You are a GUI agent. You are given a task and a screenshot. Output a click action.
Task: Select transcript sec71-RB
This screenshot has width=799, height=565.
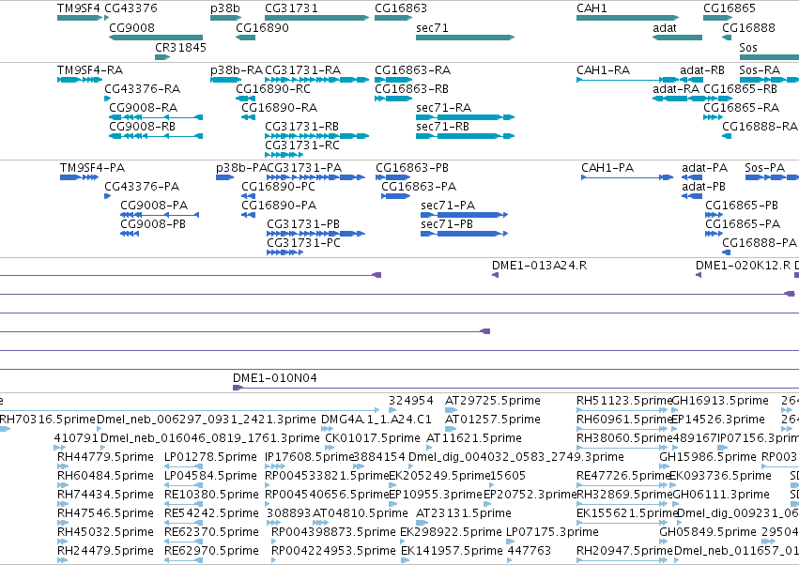(x=466, y=136)
